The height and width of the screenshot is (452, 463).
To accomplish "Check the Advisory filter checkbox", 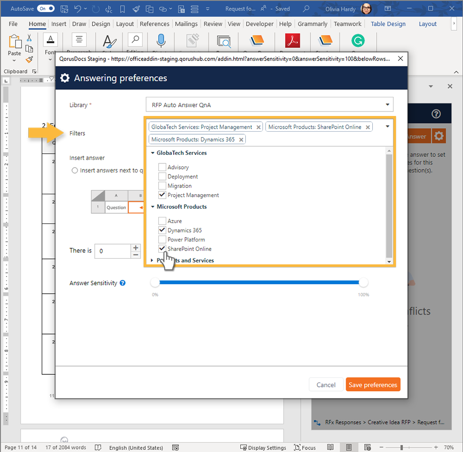I will pos(162,167).
